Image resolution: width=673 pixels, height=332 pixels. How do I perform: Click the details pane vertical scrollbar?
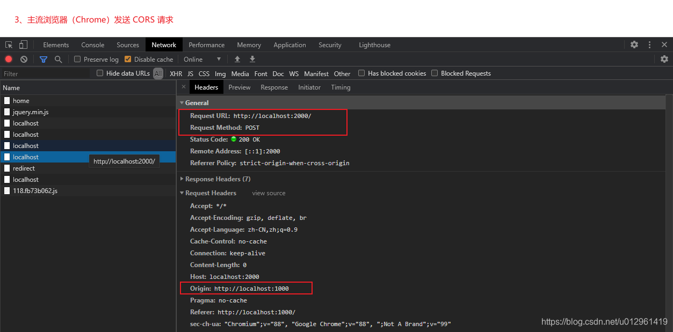pos(669,213)
